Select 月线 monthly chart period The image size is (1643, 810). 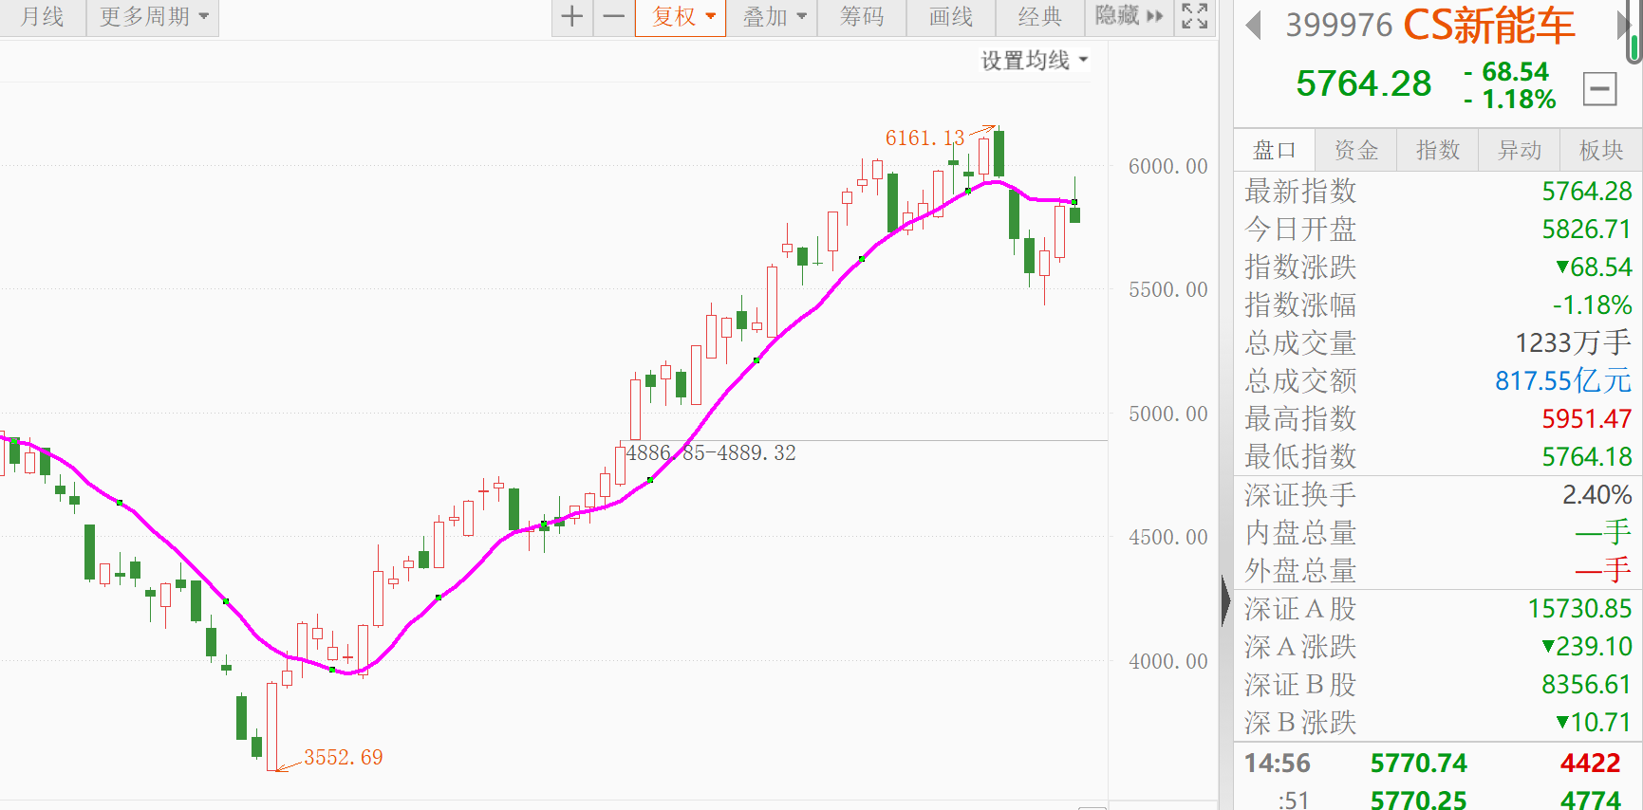(x=43, y=17)
